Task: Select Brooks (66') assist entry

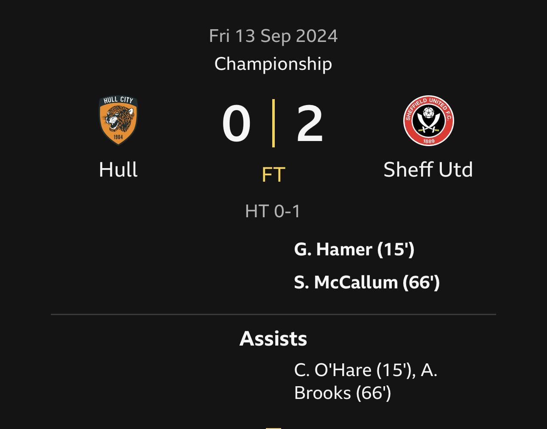Action: pyautogui.click(x=342, y=393)
